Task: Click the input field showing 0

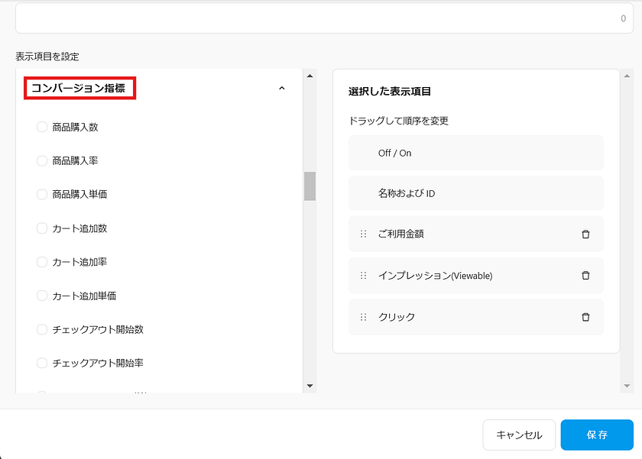Action: 324,18
